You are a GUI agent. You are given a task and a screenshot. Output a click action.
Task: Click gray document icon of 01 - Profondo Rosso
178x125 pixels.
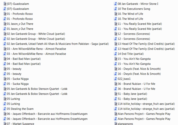click(x=5, y=14)
